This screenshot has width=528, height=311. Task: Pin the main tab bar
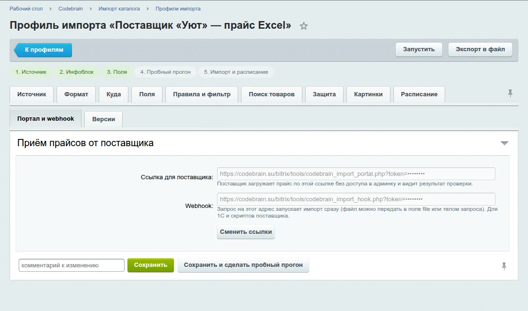pos(510,93)
